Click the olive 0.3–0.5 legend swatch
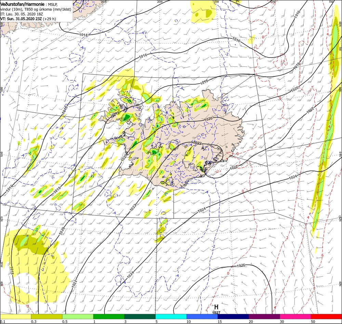Viewport: 342px width, 324px height. [47, 316]
